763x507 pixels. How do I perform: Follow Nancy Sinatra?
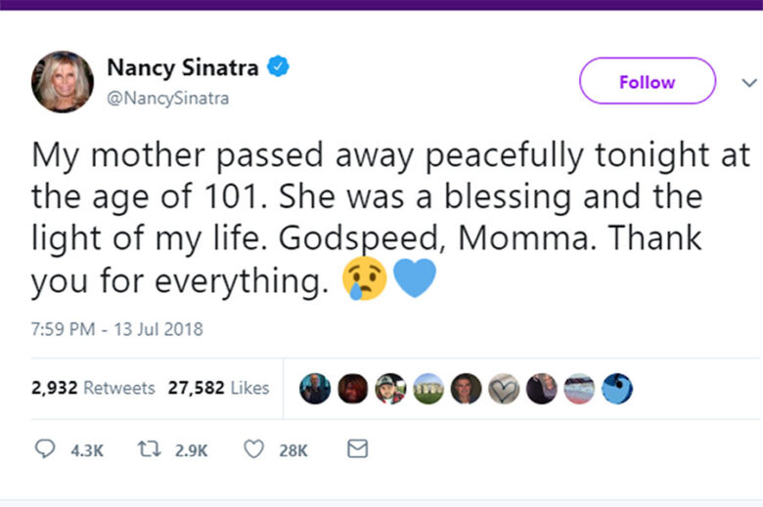point(647,81)
